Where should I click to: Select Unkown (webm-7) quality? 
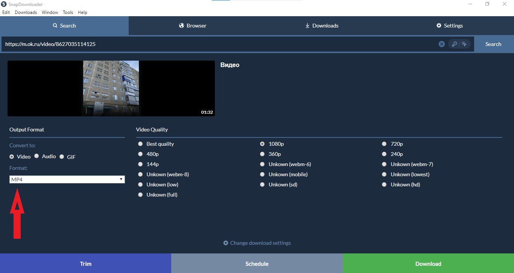384,164
